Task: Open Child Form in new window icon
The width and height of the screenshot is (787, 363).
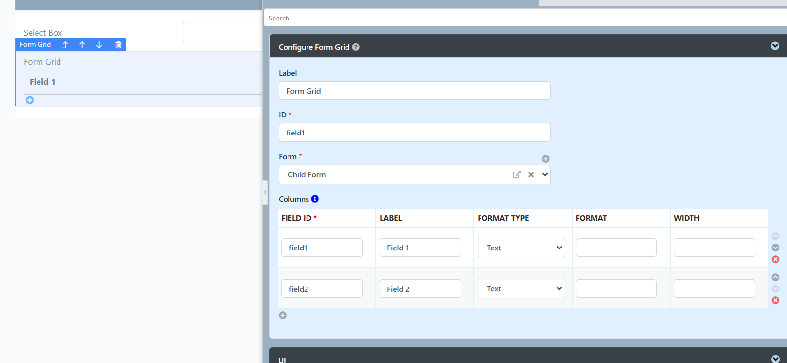Action: pos(517,175)
